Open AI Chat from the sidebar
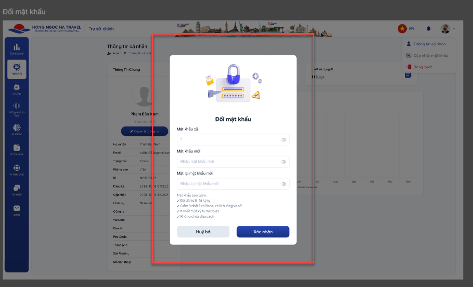The height and width of the screenshot is (287, 473). tap(17, 89)
